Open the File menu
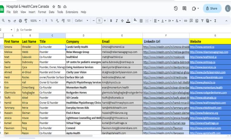Image resolution: width=231 pixels, height=139 pixels. [x=8, y=12]
